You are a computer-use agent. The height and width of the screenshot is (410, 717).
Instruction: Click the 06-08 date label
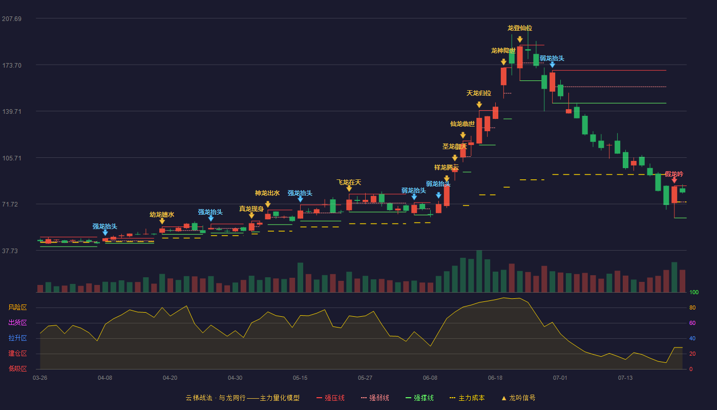click(430, 378)
